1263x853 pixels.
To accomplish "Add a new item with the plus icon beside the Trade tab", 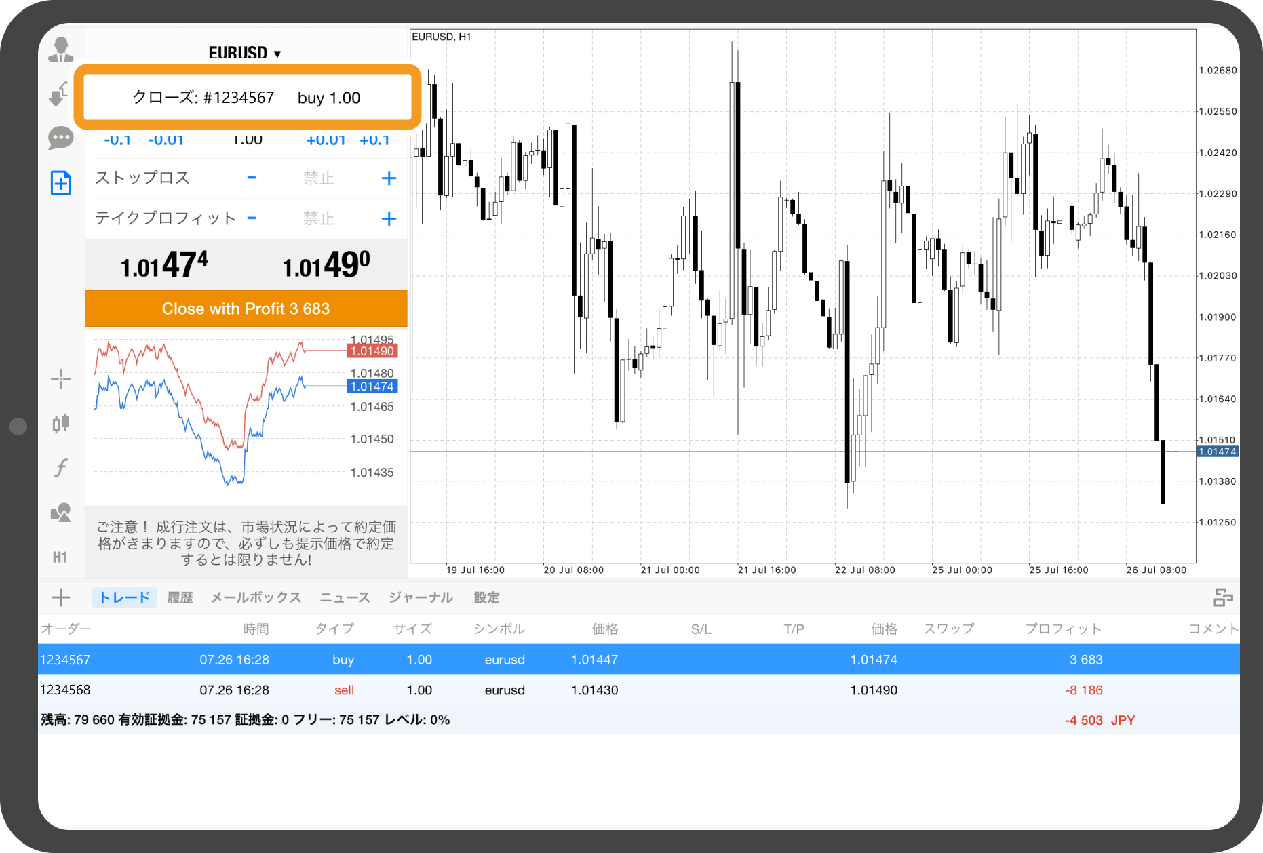I will [61, 597].
